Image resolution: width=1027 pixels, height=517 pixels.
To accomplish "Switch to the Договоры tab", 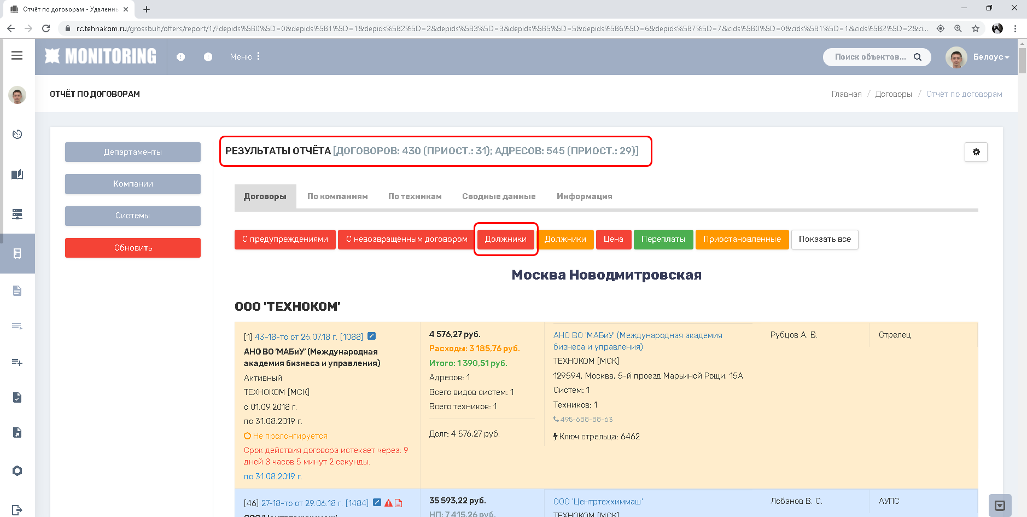I will (x=265, y=196).
